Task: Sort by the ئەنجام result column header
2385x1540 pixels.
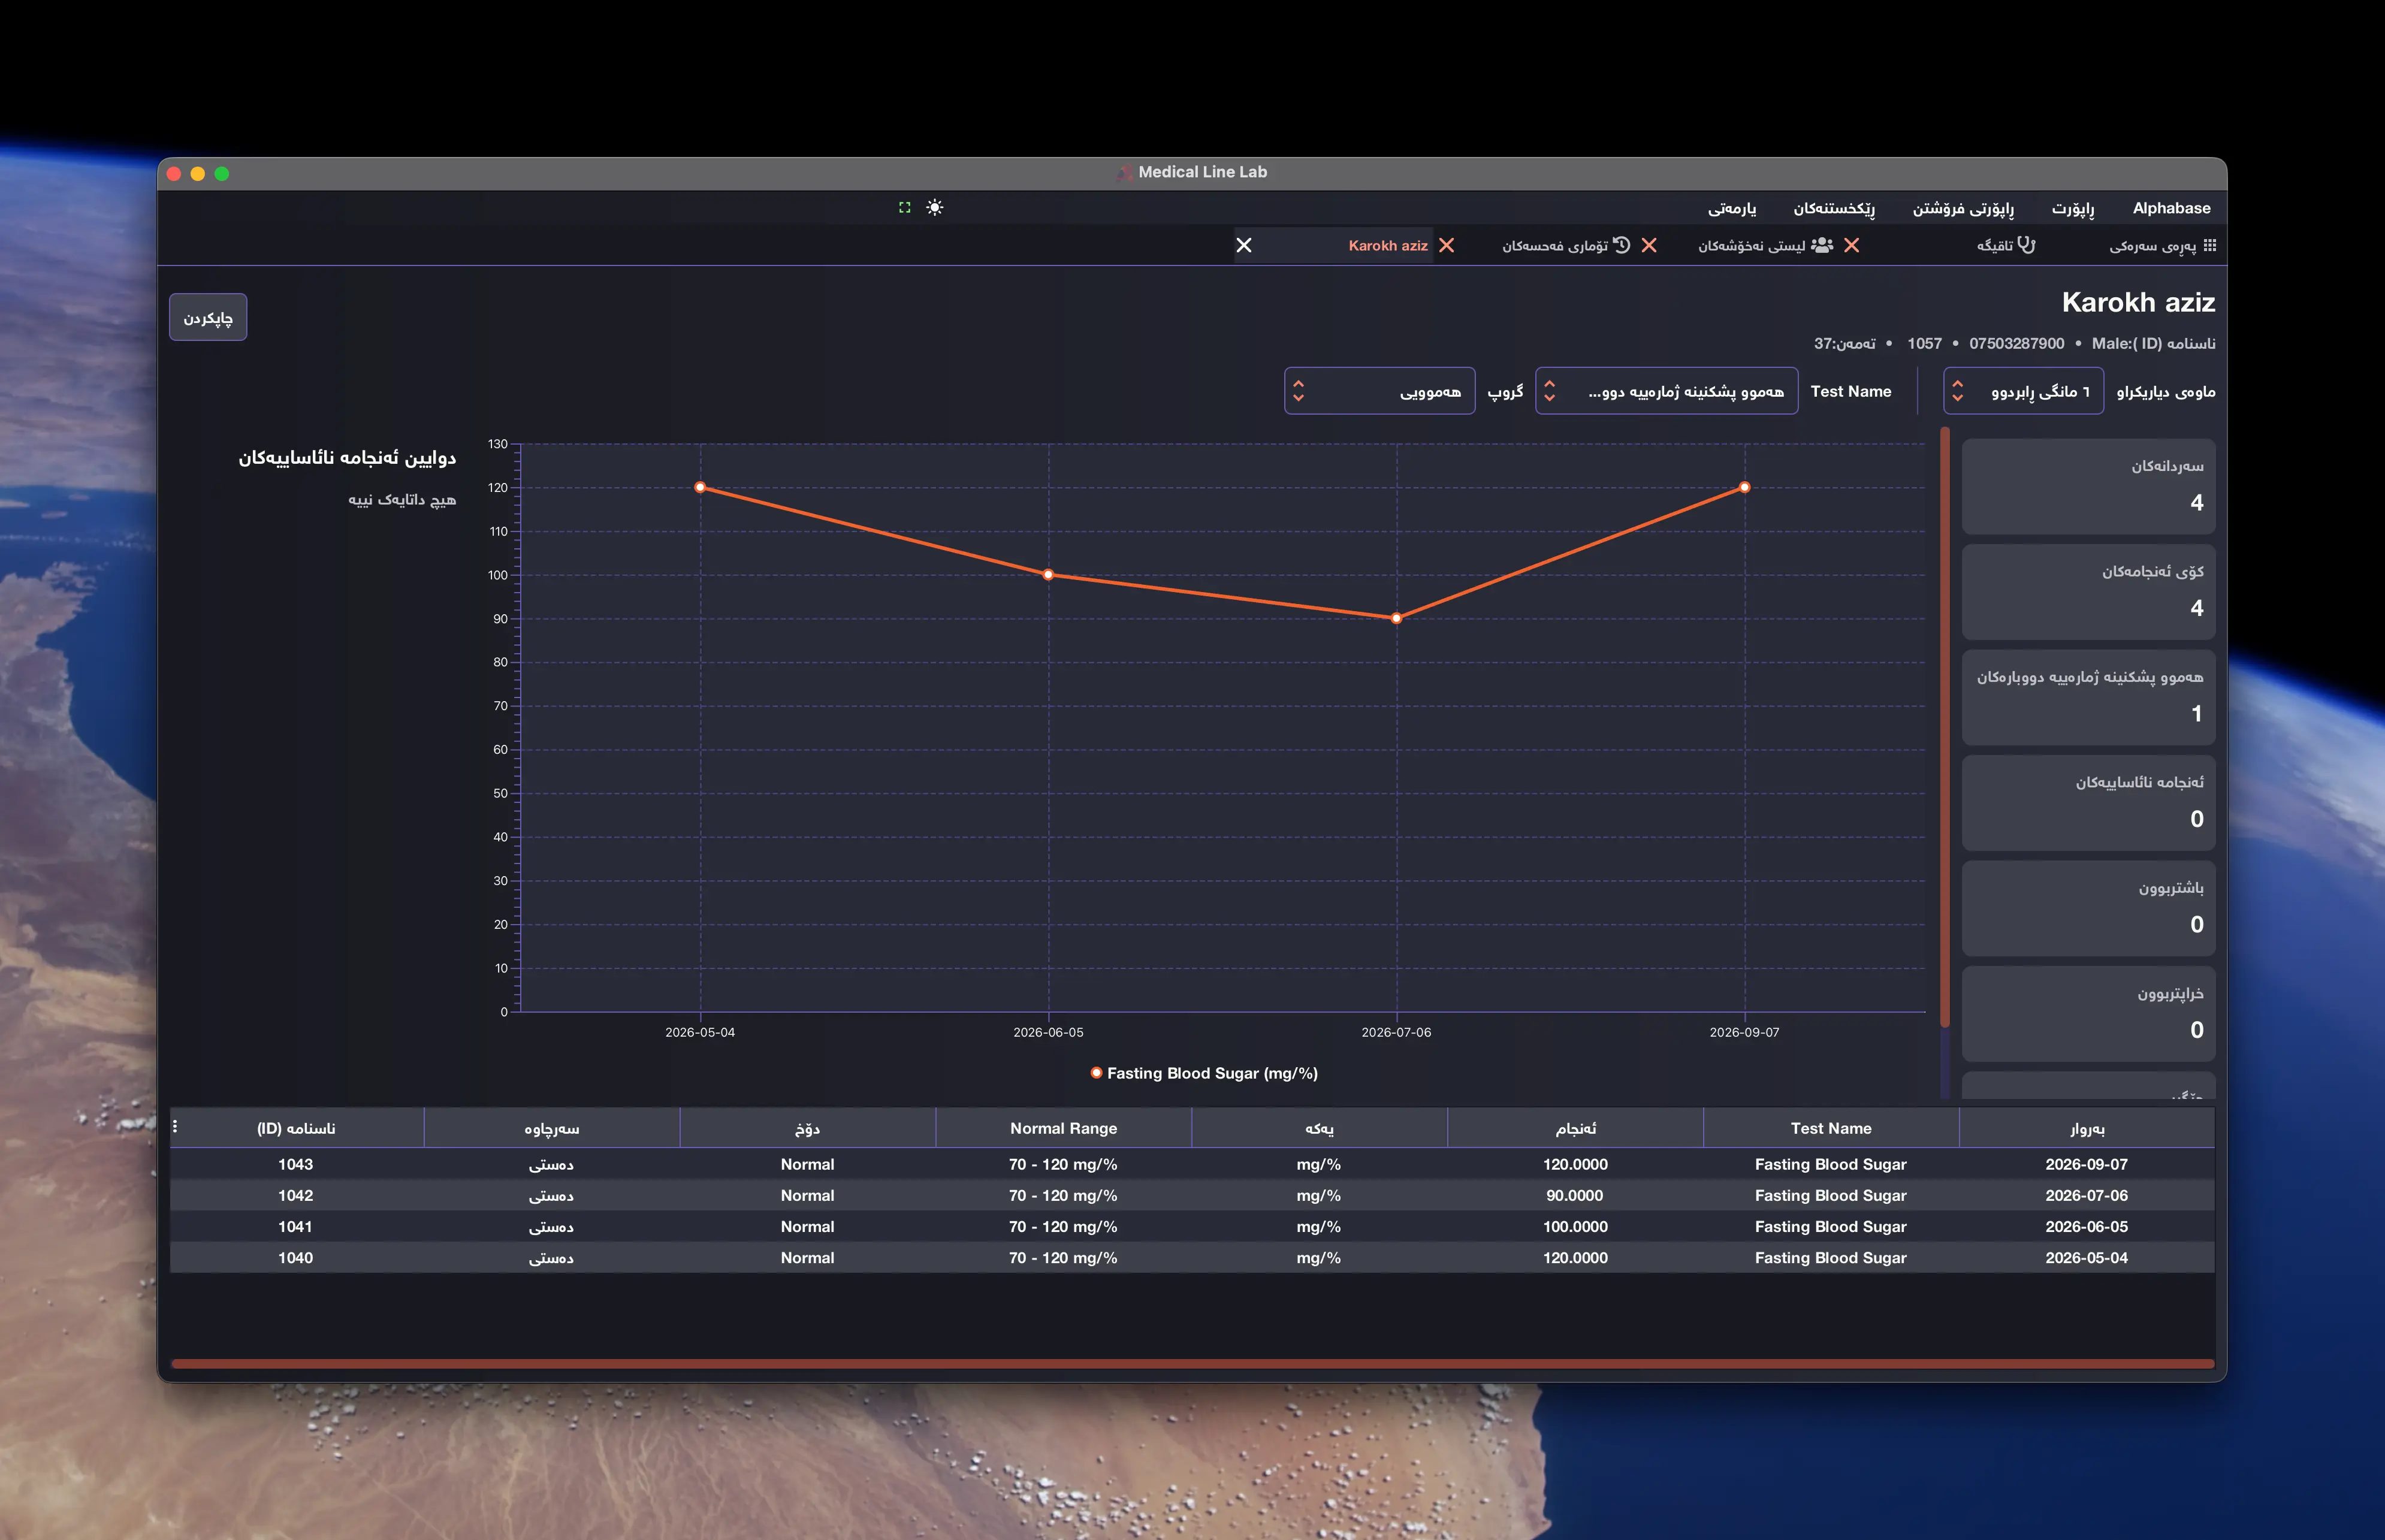Action: pyautogui.click(x=1575, y=1128)
